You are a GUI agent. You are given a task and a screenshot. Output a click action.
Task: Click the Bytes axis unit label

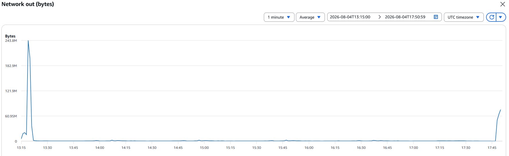10,36
